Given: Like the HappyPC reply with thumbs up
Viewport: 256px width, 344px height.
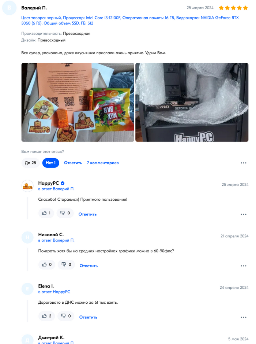Looking at the screenshot, I should [x=46, y=213].
